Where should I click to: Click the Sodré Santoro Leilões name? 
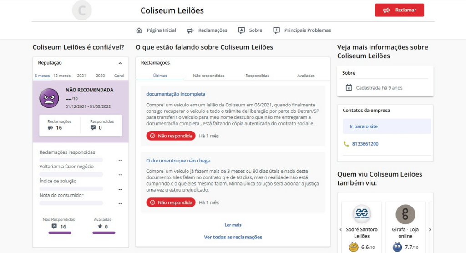point(362,233)
